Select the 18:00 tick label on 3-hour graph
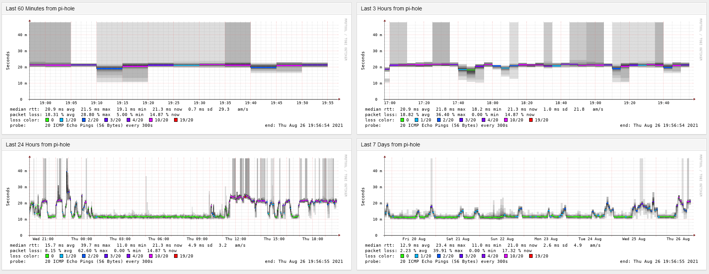The image size is (709, 274). [492, 103]
